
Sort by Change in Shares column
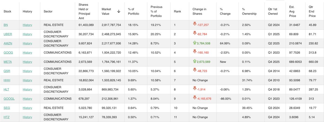point(199,11)
